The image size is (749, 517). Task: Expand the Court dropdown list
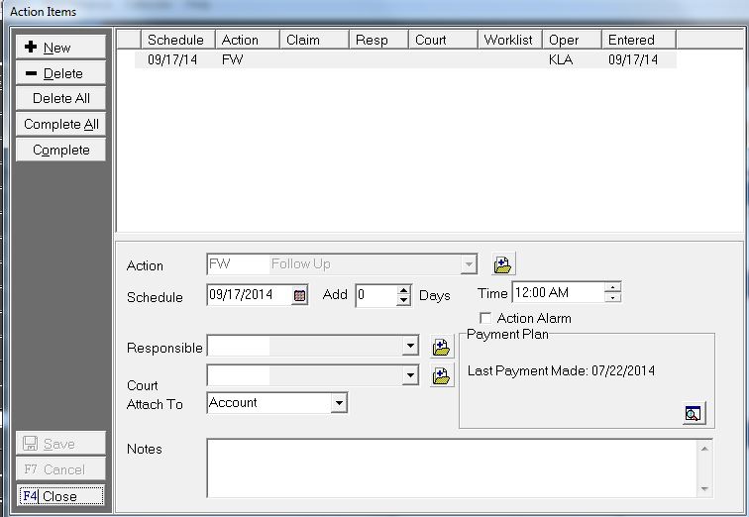coord(411,375)
